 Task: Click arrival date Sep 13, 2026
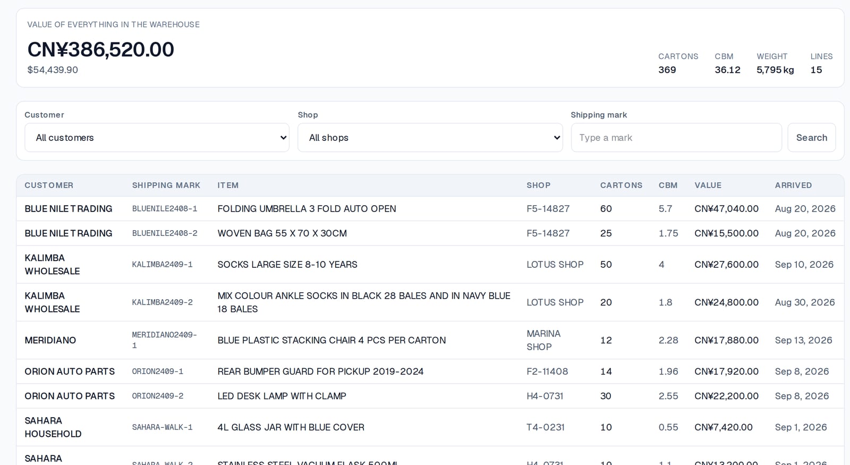pos(803,340)
